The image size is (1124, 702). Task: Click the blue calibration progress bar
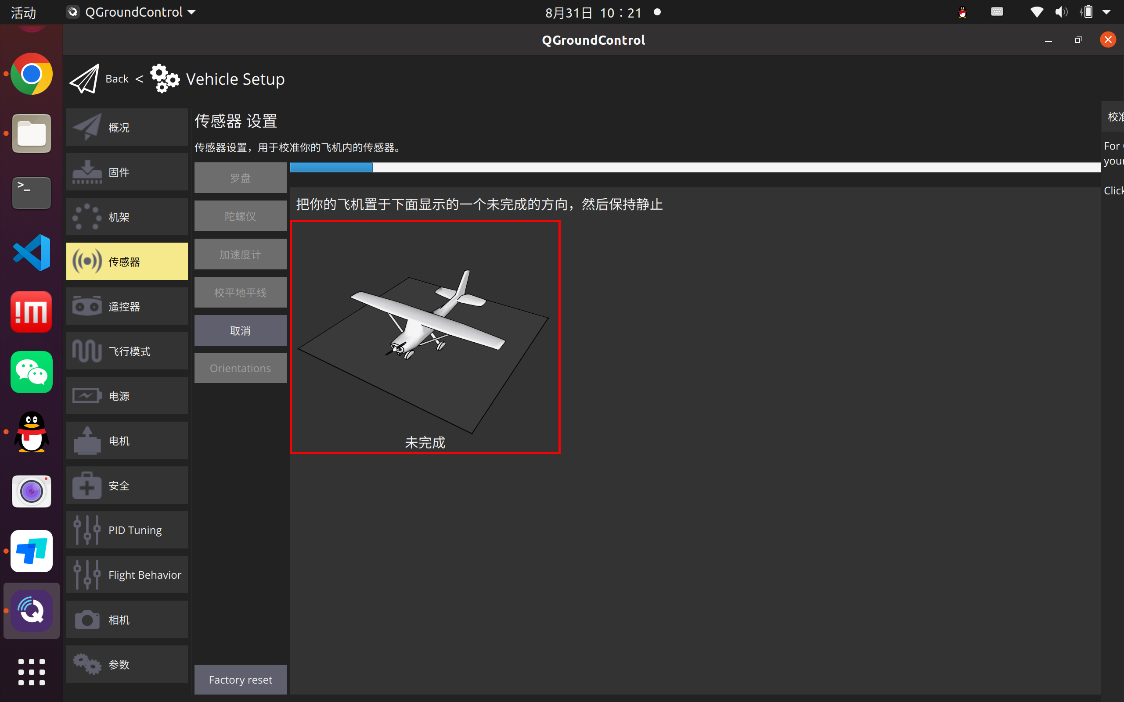pyautogui.click(x=331, y=168)
